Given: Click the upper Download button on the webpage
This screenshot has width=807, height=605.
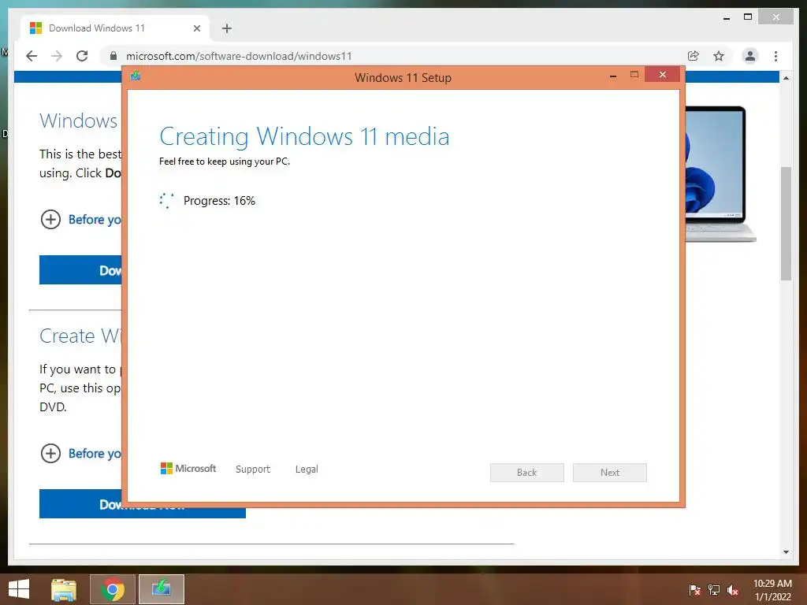Looking at the screenshot, I should click(81, 269).
